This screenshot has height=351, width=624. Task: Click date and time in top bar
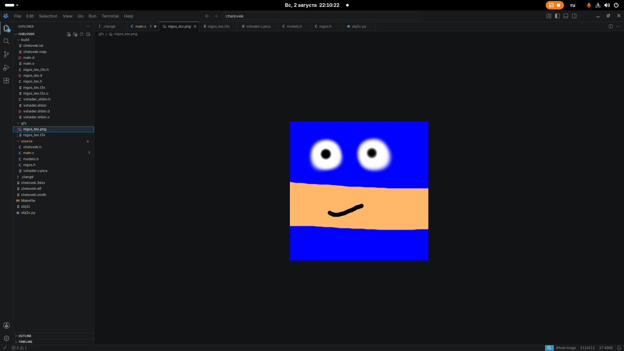(x=312, y=5)
